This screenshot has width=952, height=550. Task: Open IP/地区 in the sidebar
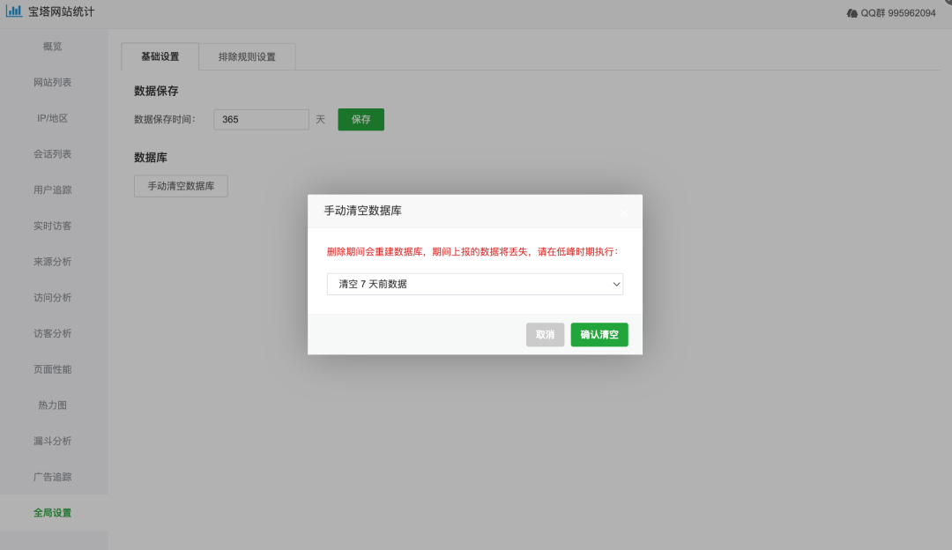pos(53,118)
